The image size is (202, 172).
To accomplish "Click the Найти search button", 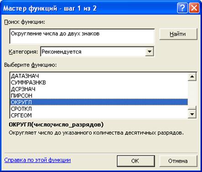I will pyautogui.click(x=178, y=34).
